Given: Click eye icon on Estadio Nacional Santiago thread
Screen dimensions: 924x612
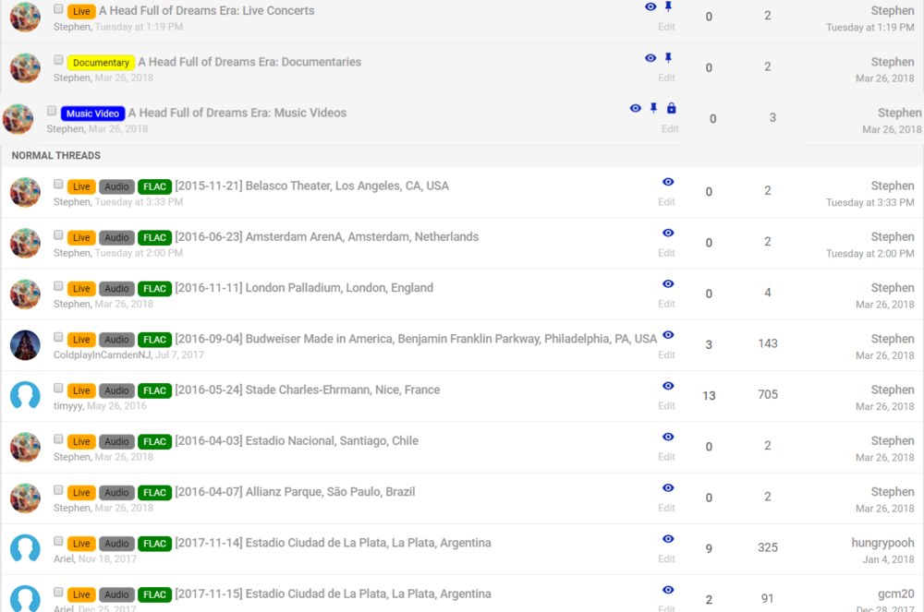Looking at the screenshot, I should click(x=668, y=437).
